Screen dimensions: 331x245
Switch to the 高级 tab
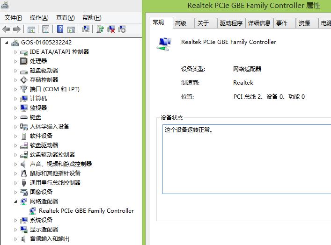[x=183, y=23]
